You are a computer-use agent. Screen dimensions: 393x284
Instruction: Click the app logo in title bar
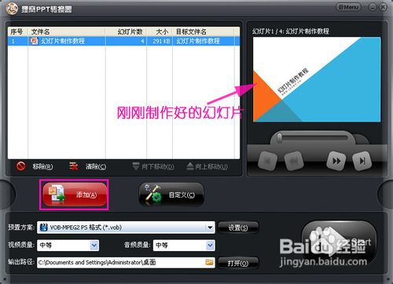tap(12, 9)
